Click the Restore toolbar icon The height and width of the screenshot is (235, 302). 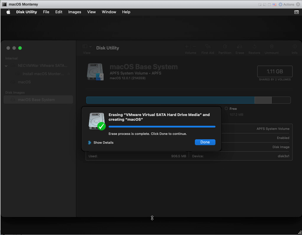tap(254, 47)
